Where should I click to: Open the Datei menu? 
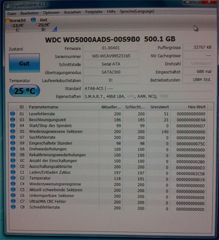pyautogui.click(x=12, y=14)
